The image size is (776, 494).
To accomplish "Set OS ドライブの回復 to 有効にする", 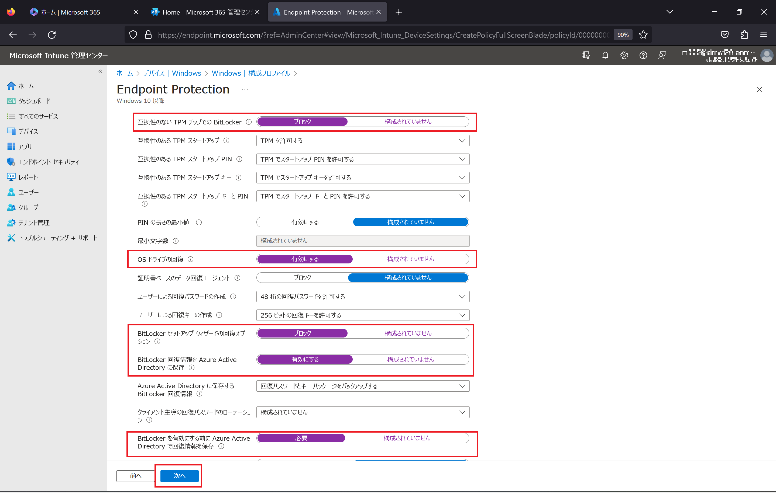I will click(x=305, y=259).
